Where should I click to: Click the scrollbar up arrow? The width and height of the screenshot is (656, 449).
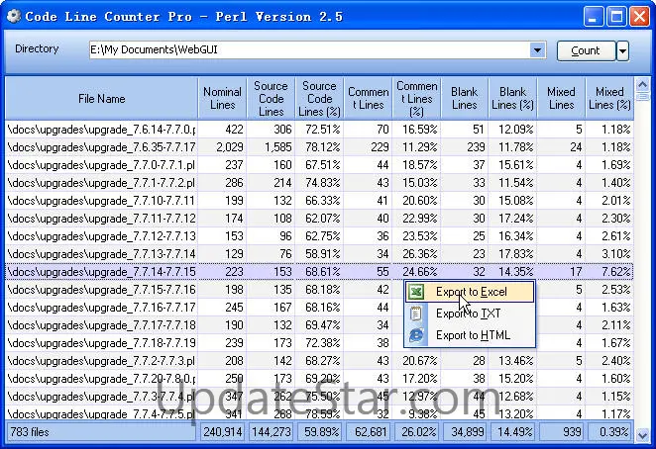coord(642,84)
